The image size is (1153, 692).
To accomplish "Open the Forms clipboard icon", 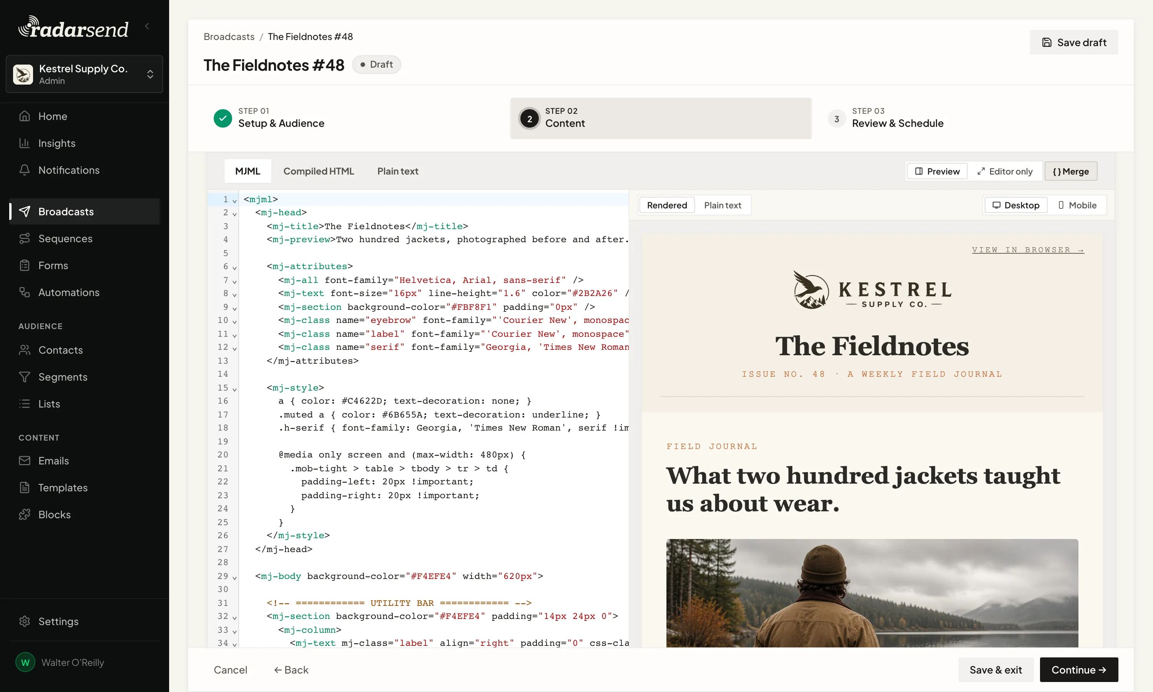I will [25, 266].
